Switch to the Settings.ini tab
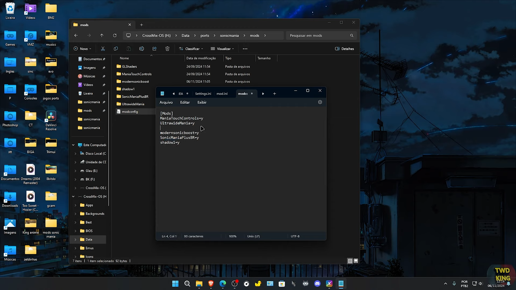This screenshot has width=516, height=290. (203, 94)
